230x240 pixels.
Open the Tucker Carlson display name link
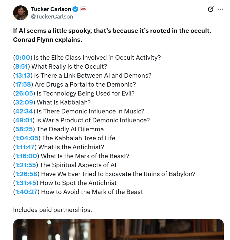(51, 9)
